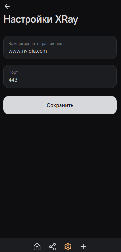The width and height of the screenshot is (121, 252).
Task: Open the Home tab in bottom bar
Action: [37, 246]
